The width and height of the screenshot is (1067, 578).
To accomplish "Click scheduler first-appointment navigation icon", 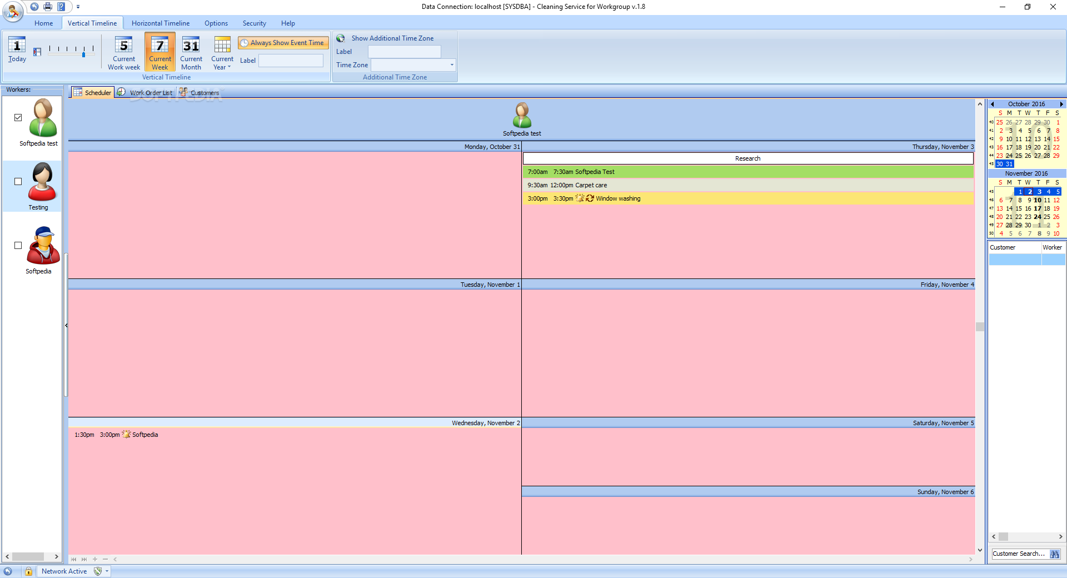I will pyautogui.click(x=73, y=559).
